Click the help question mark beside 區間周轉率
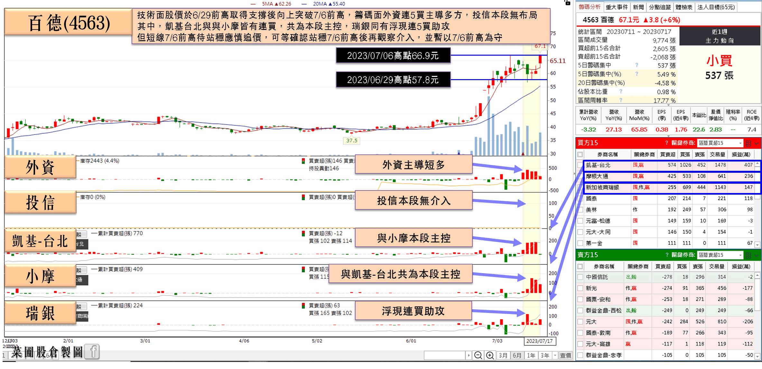Image resolution: width=762 pixels, height=369 pixels. (x=621, y=100)
